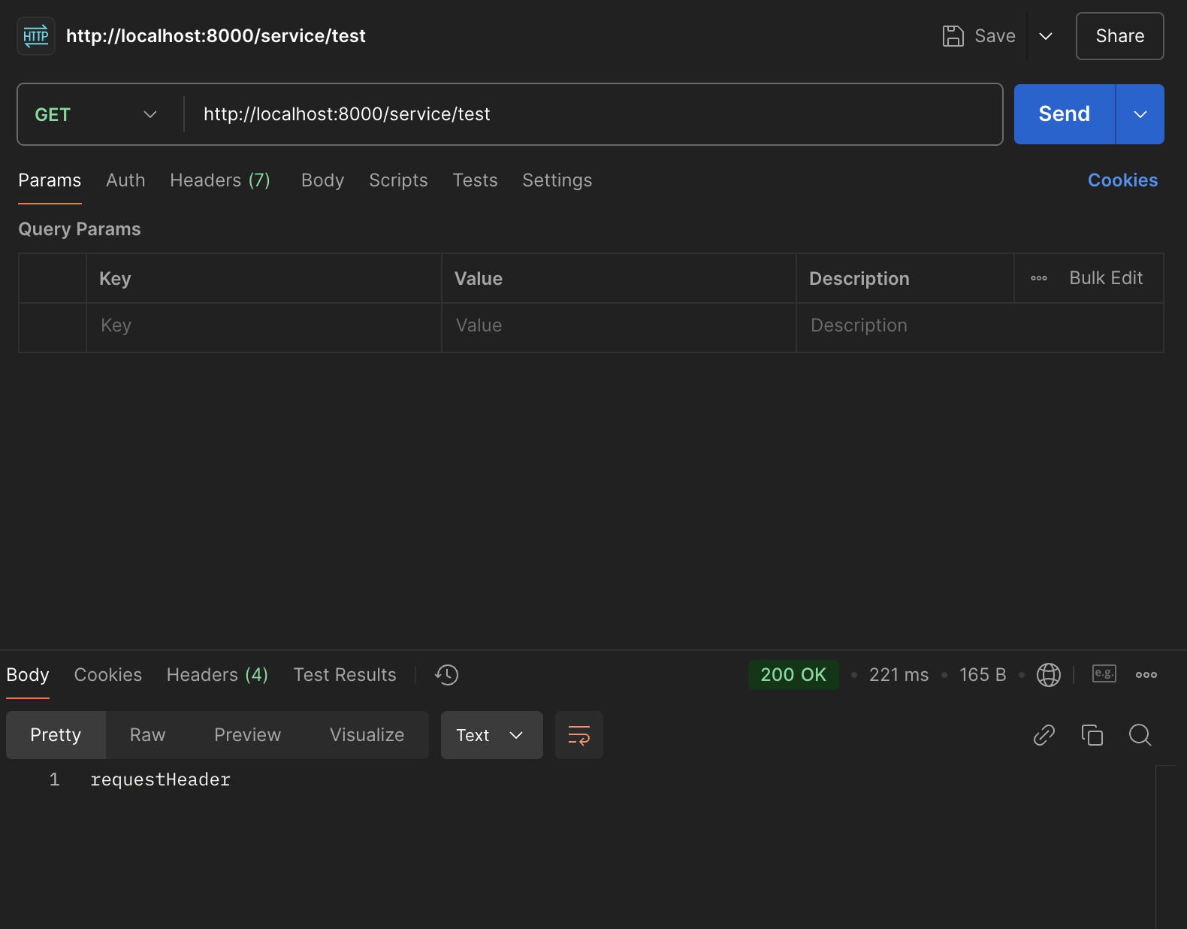The height and width of the screenshot is (929, 1187).
Task: Expand the Save options dropdown arrow
Action: pos(1046,36)
